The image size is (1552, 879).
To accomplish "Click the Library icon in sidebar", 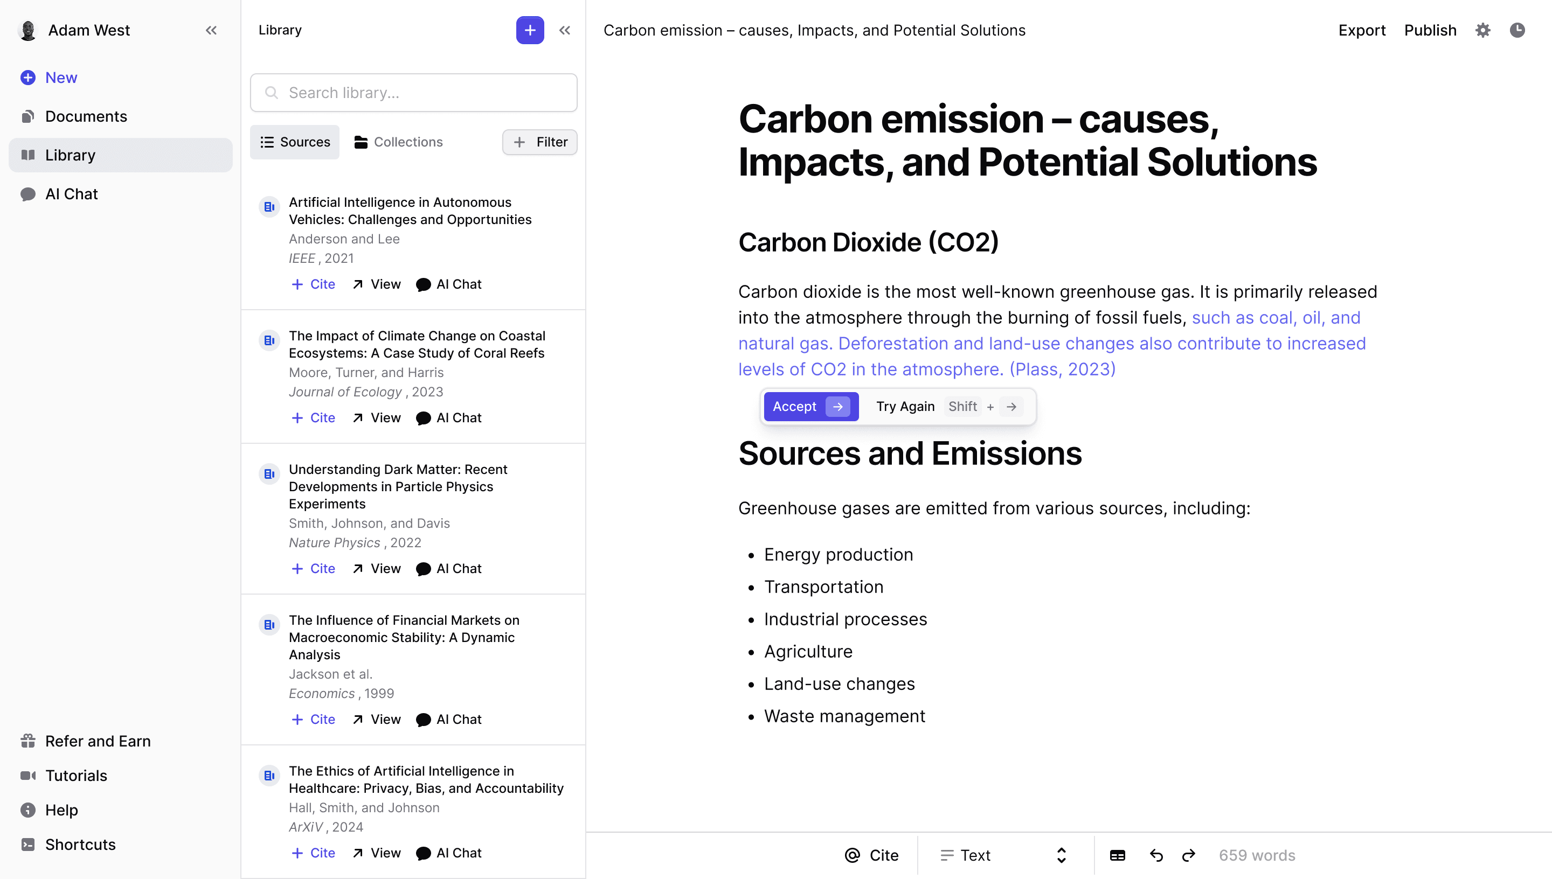I will coord(29,155).
